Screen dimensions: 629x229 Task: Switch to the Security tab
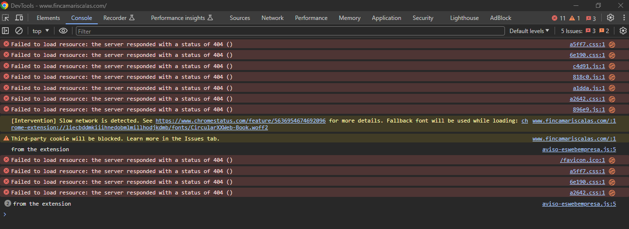click(x=423, y=18)
